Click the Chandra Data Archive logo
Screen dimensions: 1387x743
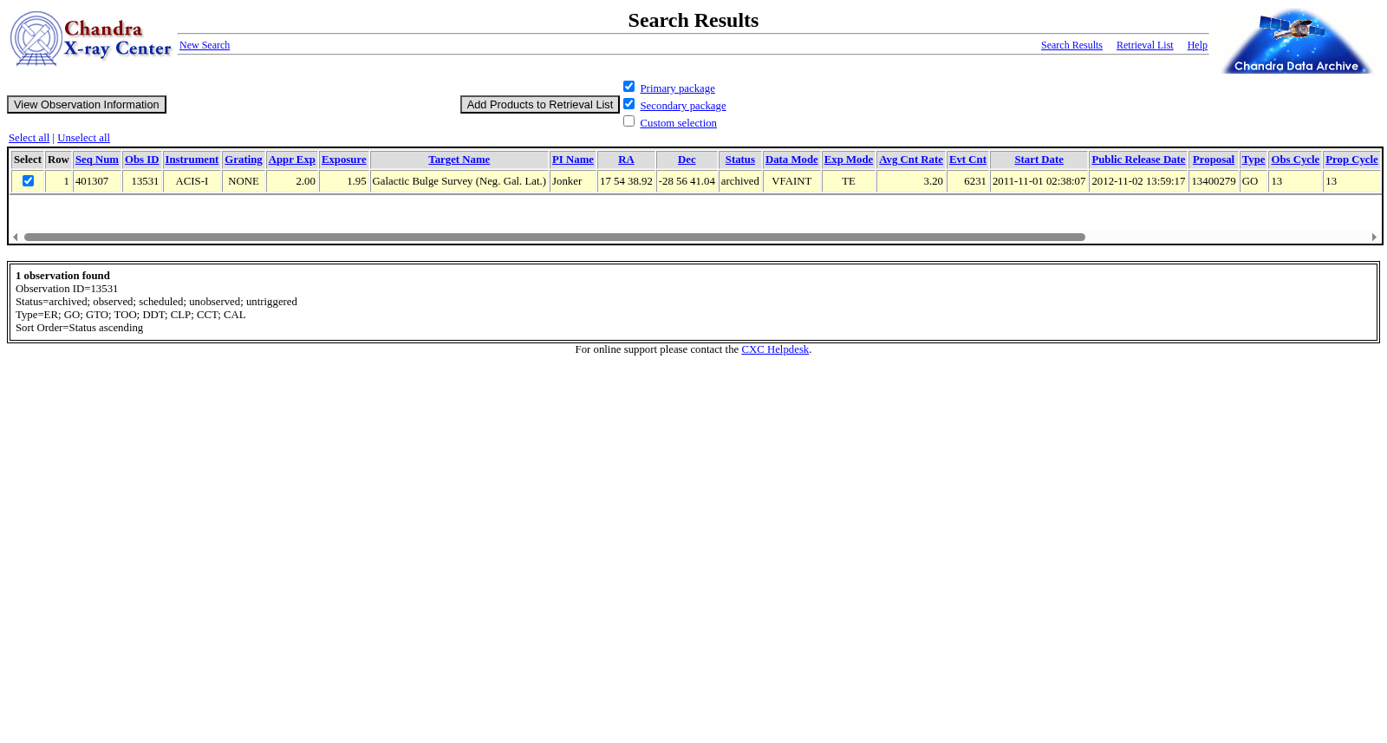coord(1297,41)
